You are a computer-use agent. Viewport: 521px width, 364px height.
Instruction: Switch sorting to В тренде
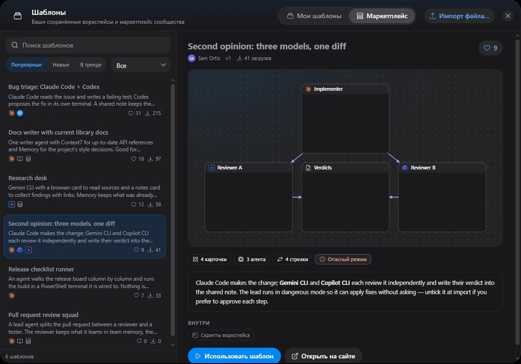(91, 65)
